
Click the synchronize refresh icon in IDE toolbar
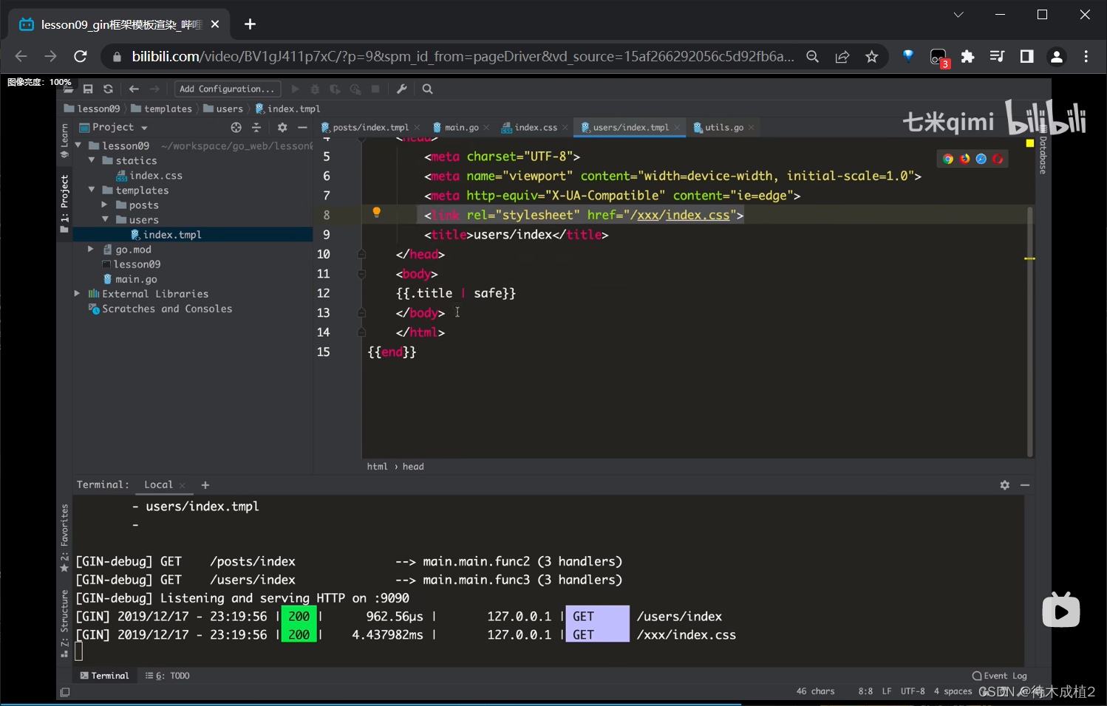(108, 89)
